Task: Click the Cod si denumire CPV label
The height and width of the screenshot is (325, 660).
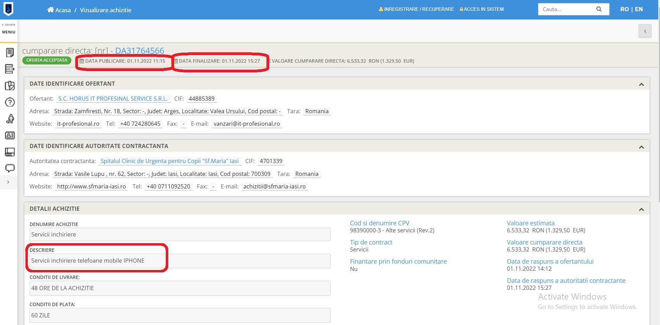Action: 380,223
